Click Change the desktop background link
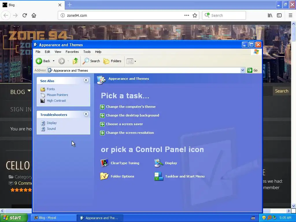Viewport: 296px width, 222px height. point(132,115)
